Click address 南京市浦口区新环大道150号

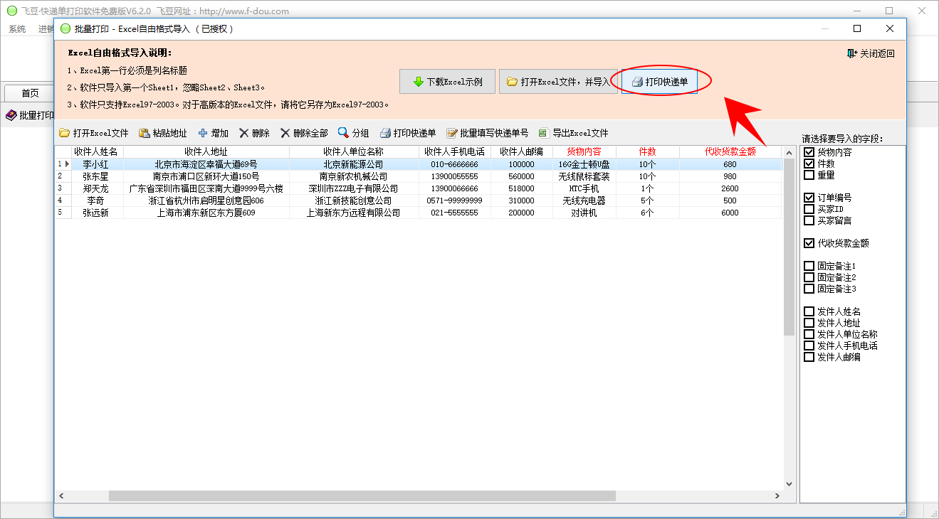tap(206, 176)
